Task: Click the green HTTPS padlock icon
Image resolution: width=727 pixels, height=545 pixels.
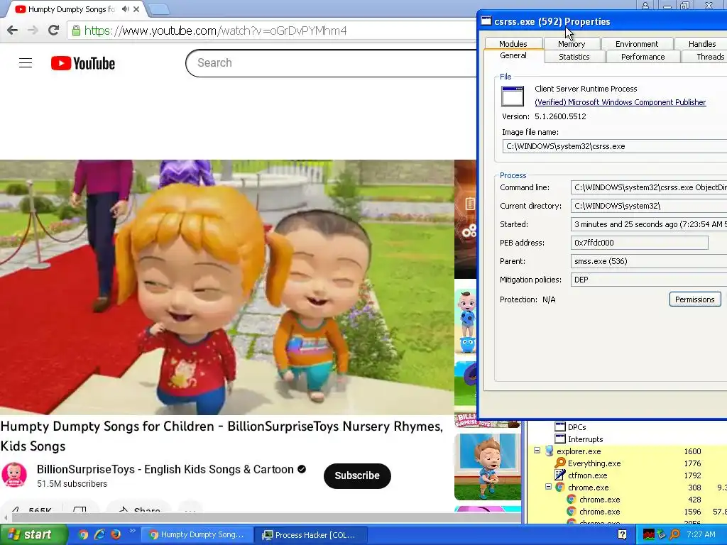Action: pyautogui.click(x=76, y=31)
